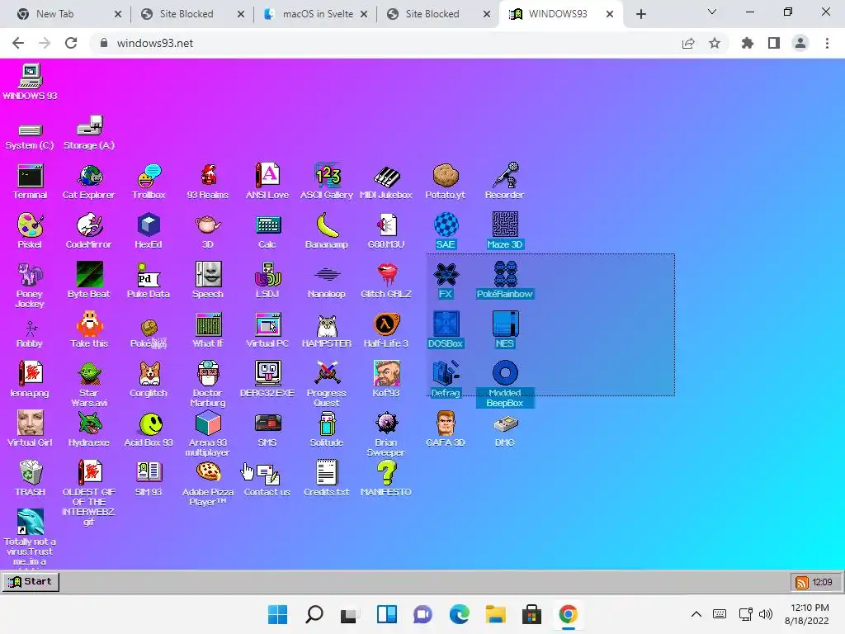Image resolution: width=845 pixels, height=634 pixels.
Task: Launch Kof93 icon
Action: 386,380
